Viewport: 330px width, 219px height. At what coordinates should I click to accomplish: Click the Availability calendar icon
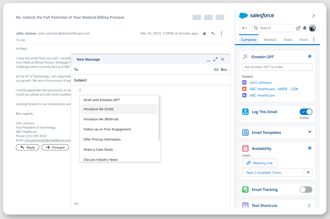point(245,148)
